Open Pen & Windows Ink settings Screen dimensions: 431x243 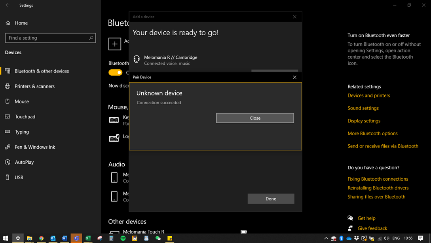(x=35, y=147)
